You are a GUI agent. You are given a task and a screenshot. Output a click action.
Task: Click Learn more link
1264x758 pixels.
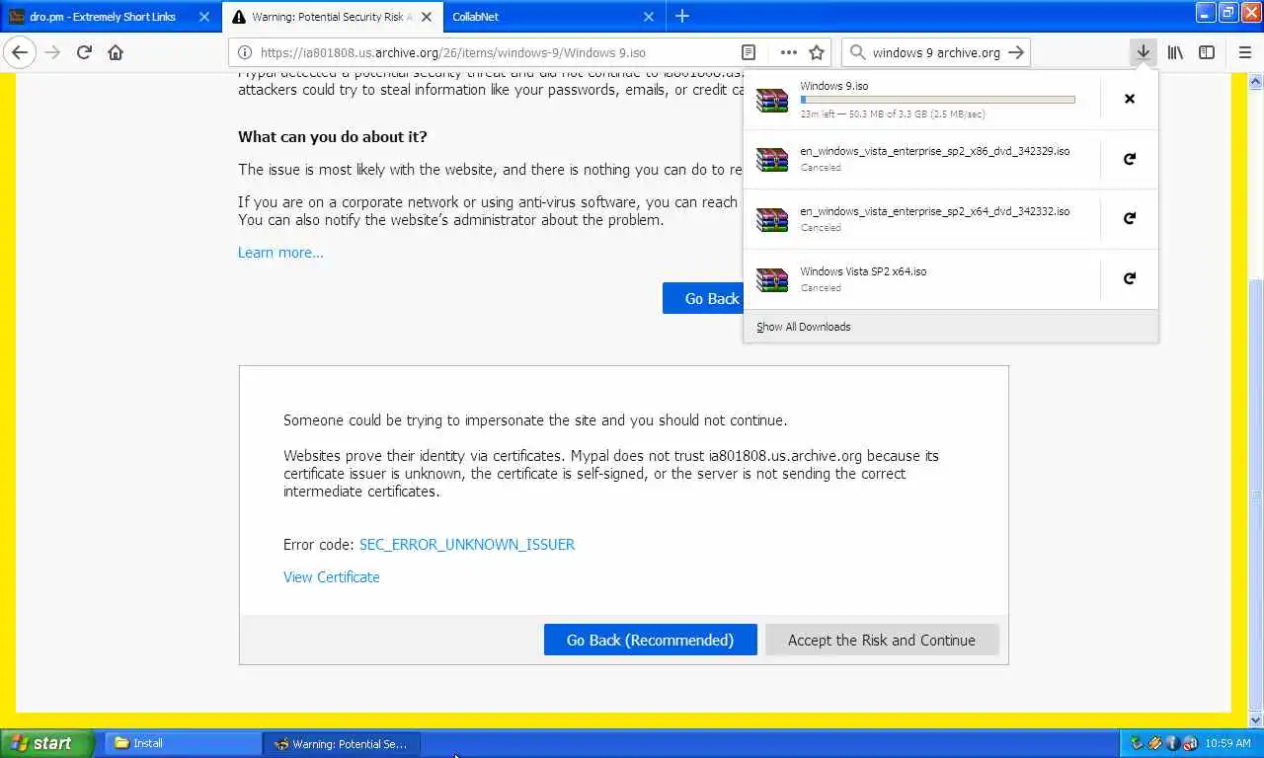point(280,253)
